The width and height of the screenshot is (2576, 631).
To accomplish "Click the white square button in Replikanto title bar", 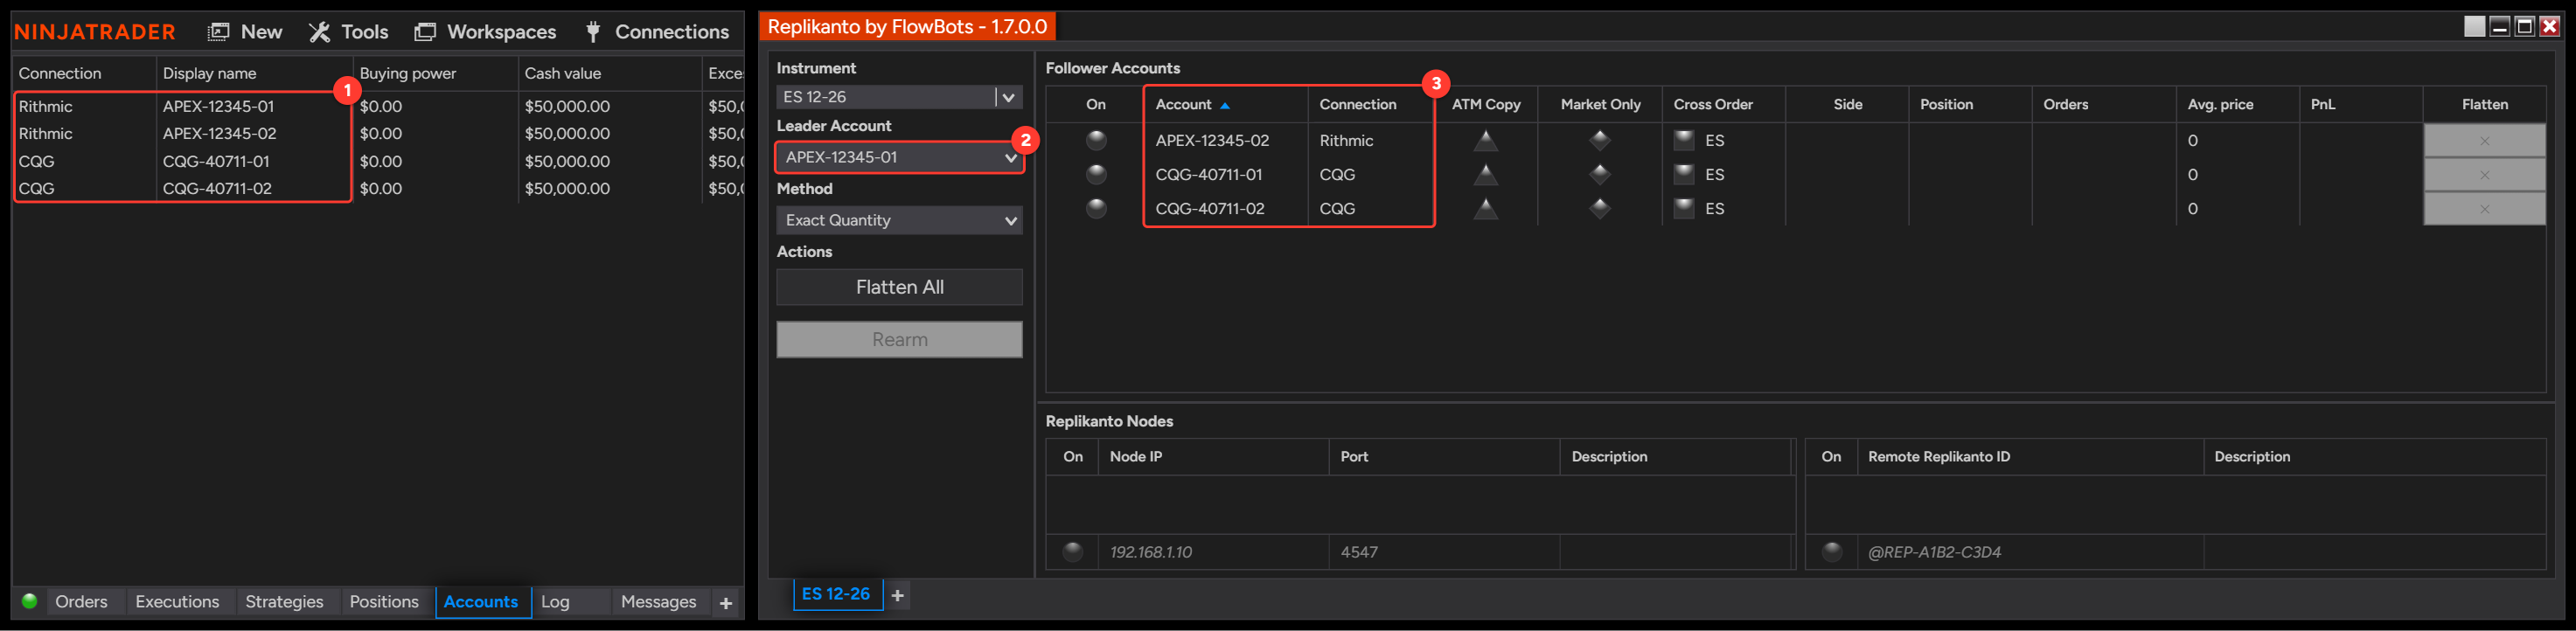I will pos(2474,26).
